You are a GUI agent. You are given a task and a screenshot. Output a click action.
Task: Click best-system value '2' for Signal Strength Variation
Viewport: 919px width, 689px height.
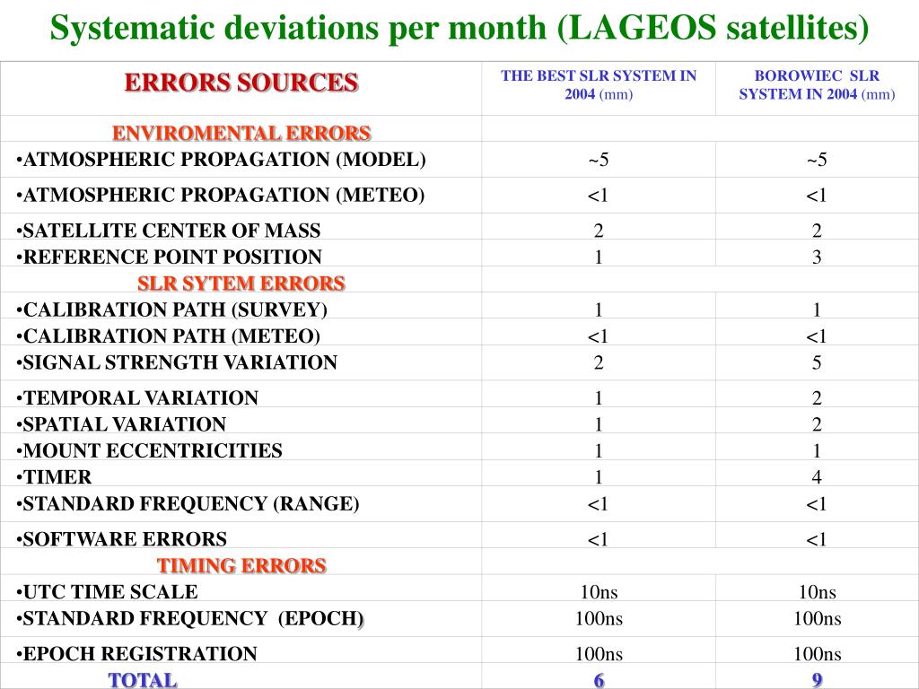599,362
